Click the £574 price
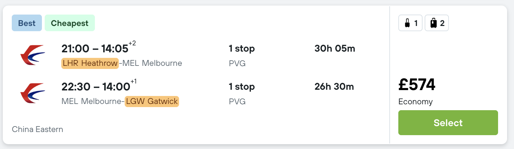514x149 pixels. point(417,85)
